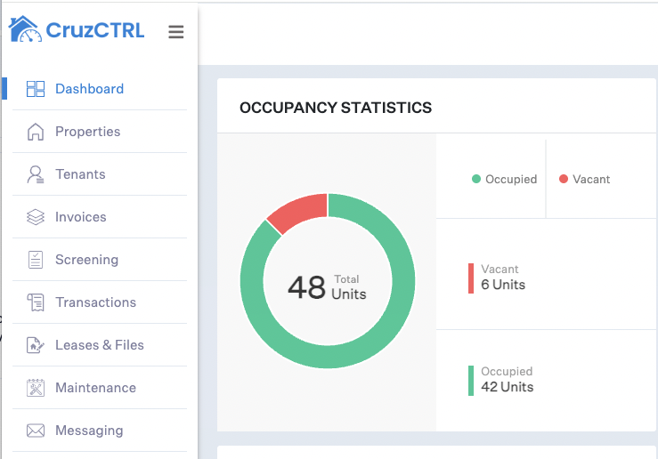The width and height of the screenshot is (658, 459).
Task: Toggle the Occupied legend entry
Action: [x=504, y=179]
